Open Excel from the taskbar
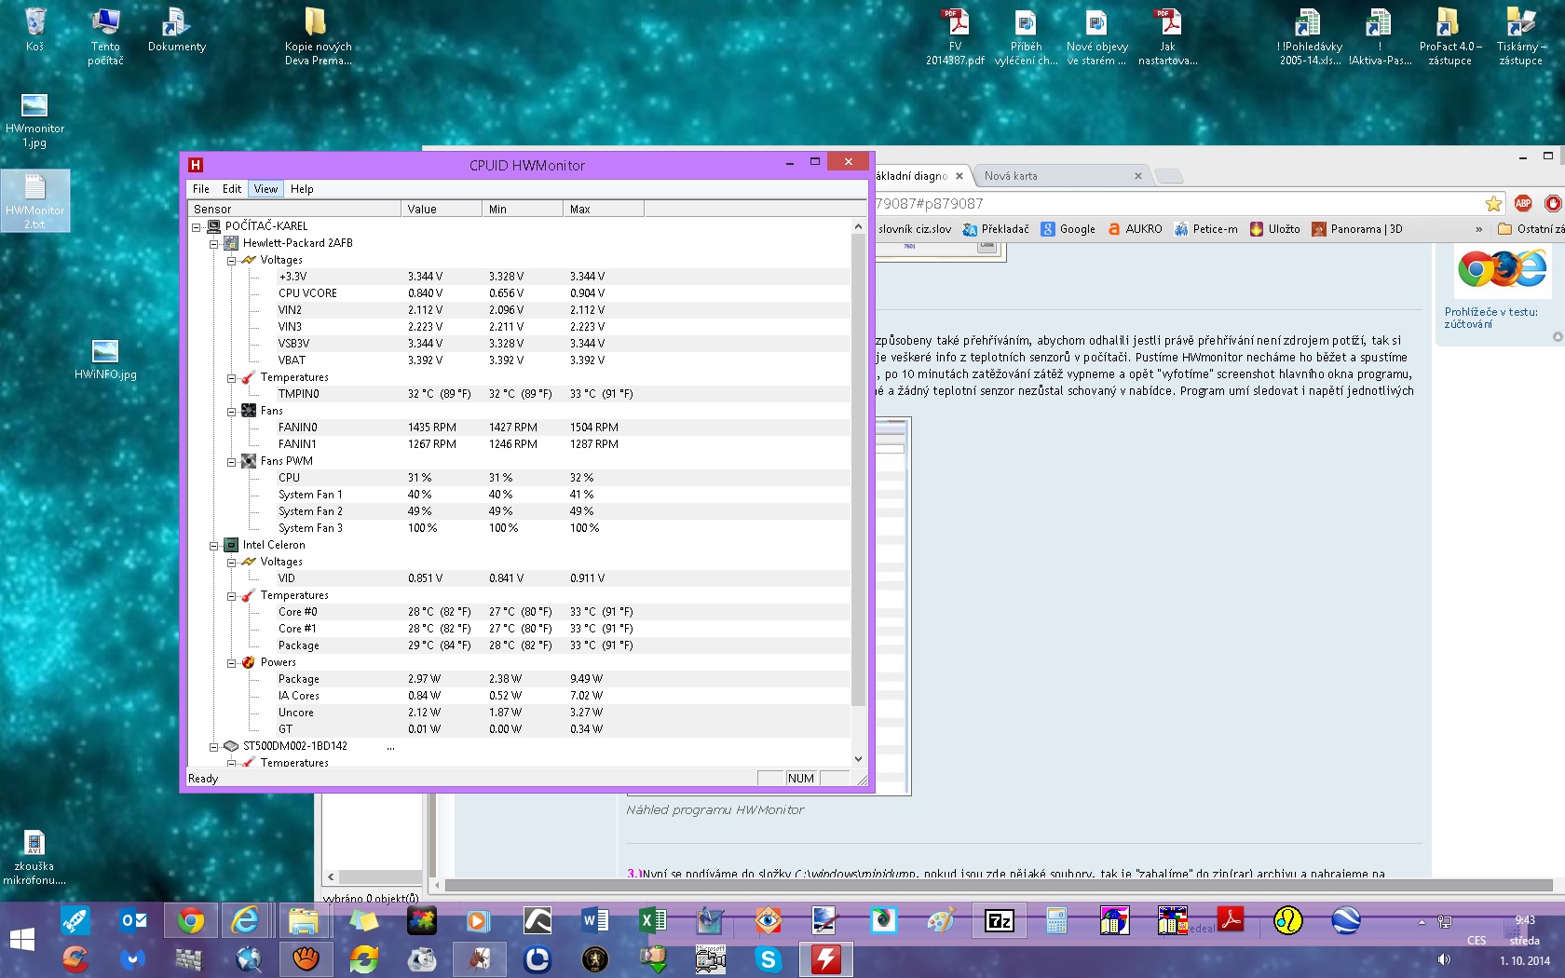 click(x=652, y=921)
